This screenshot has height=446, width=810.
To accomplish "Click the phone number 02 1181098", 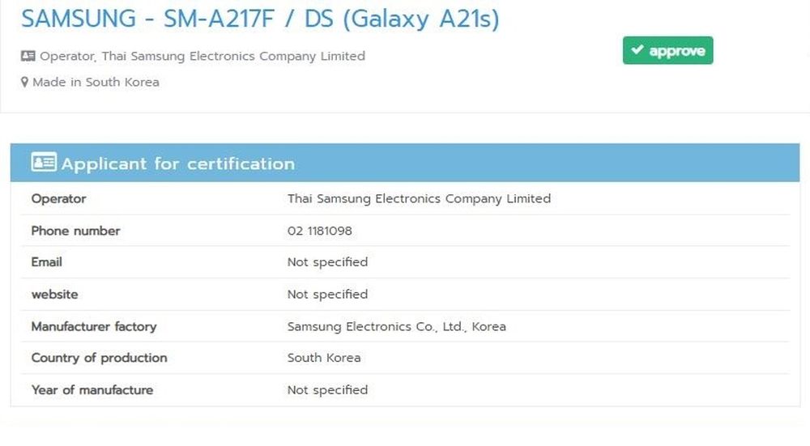I will click(x=320, y=231).
